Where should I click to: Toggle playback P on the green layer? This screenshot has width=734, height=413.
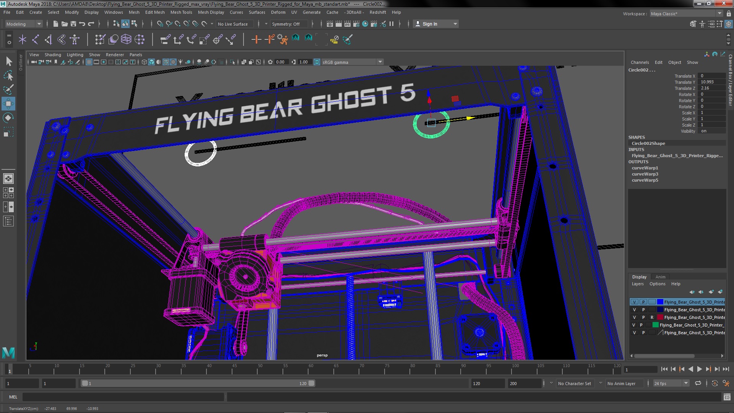(x=641, y=325)
